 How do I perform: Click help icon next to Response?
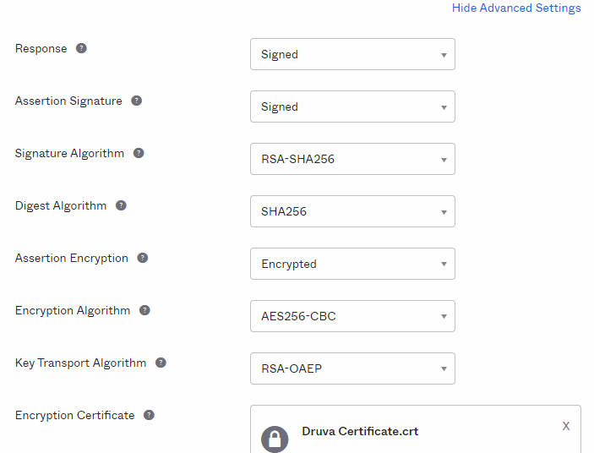coord(81,48)
